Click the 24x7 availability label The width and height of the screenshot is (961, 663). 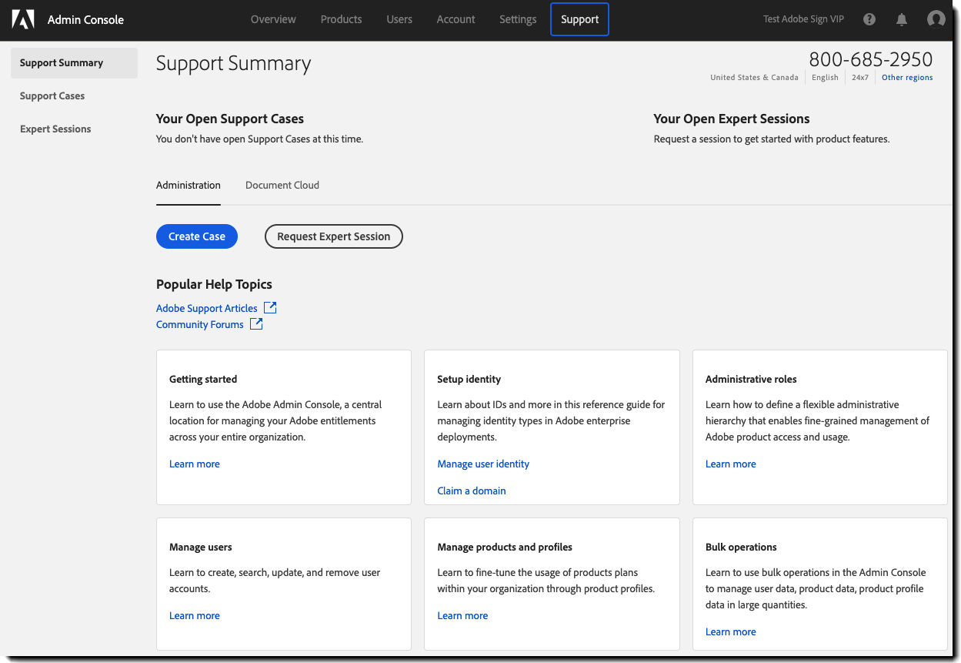(x=860, y=78)
